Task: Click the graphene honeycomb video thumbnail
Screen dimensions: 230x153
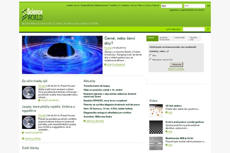Action: point(156,127)
